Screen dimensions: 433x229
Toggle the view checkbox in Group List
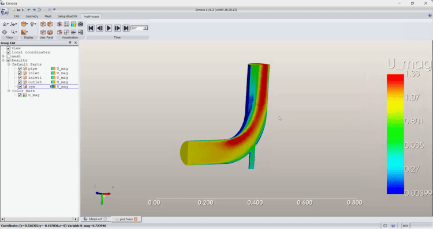(x=9, y=48)
